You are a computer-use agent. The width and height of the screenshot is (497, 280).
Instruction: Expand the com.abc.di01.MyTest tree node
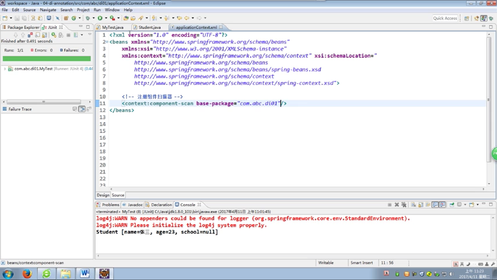(x=5, y=69)
